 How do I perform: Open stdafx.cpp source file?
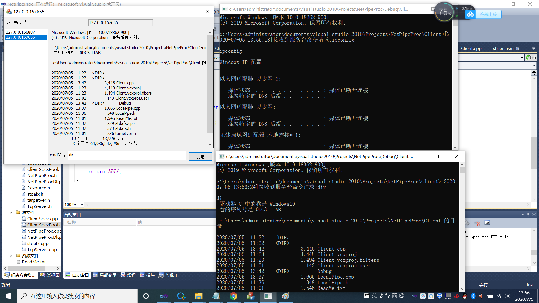point(38,243)
